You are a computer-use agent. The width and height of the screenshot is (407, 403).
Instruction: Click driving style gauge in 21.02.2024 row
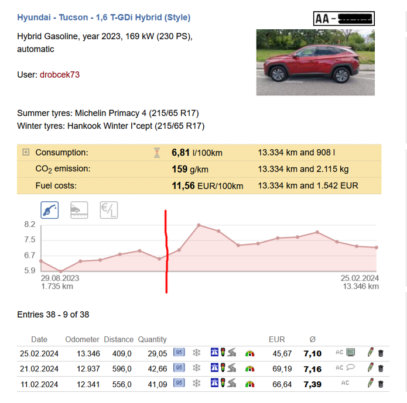pyautogui.click(x=249, y=368)
